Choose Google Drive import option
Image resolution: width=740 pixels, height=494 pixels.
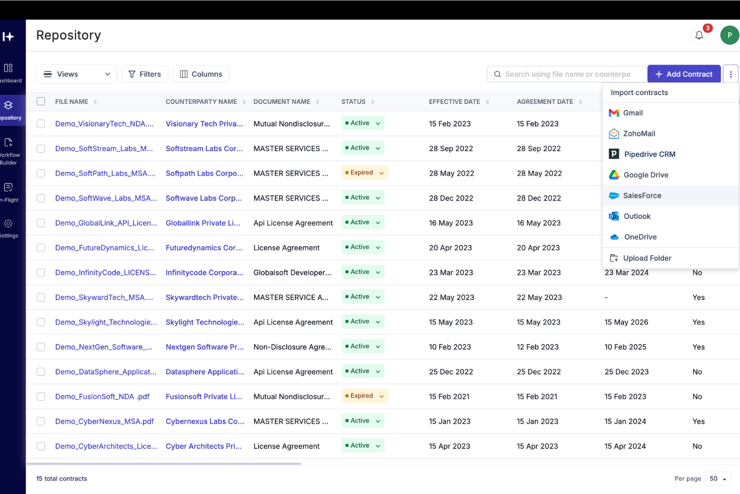(670, 175)
